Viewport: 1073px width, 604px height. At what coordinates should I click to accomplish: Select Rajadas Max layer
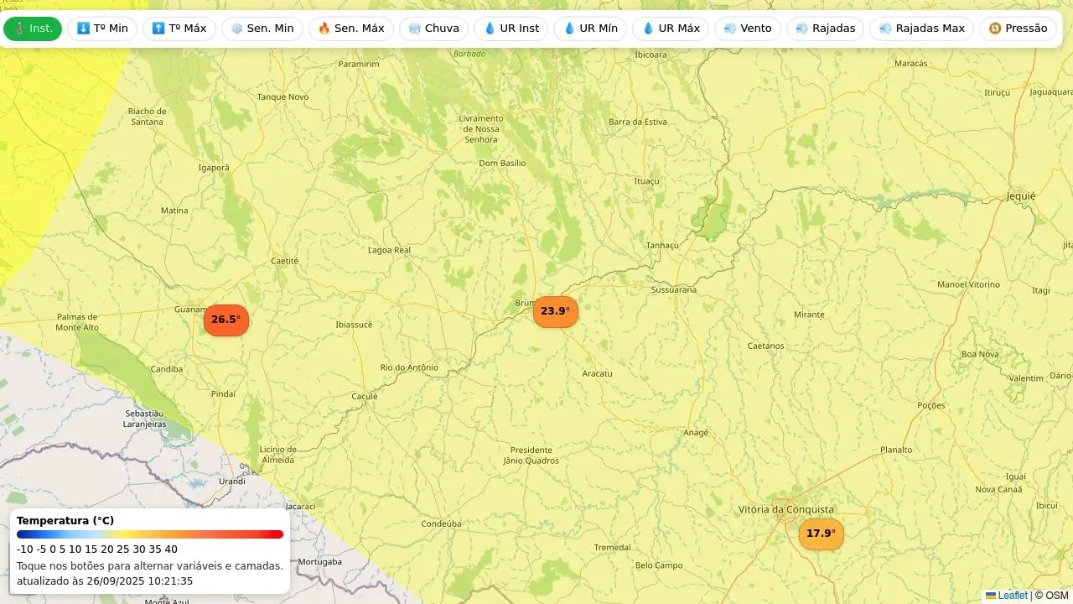(x=921, y=29)
